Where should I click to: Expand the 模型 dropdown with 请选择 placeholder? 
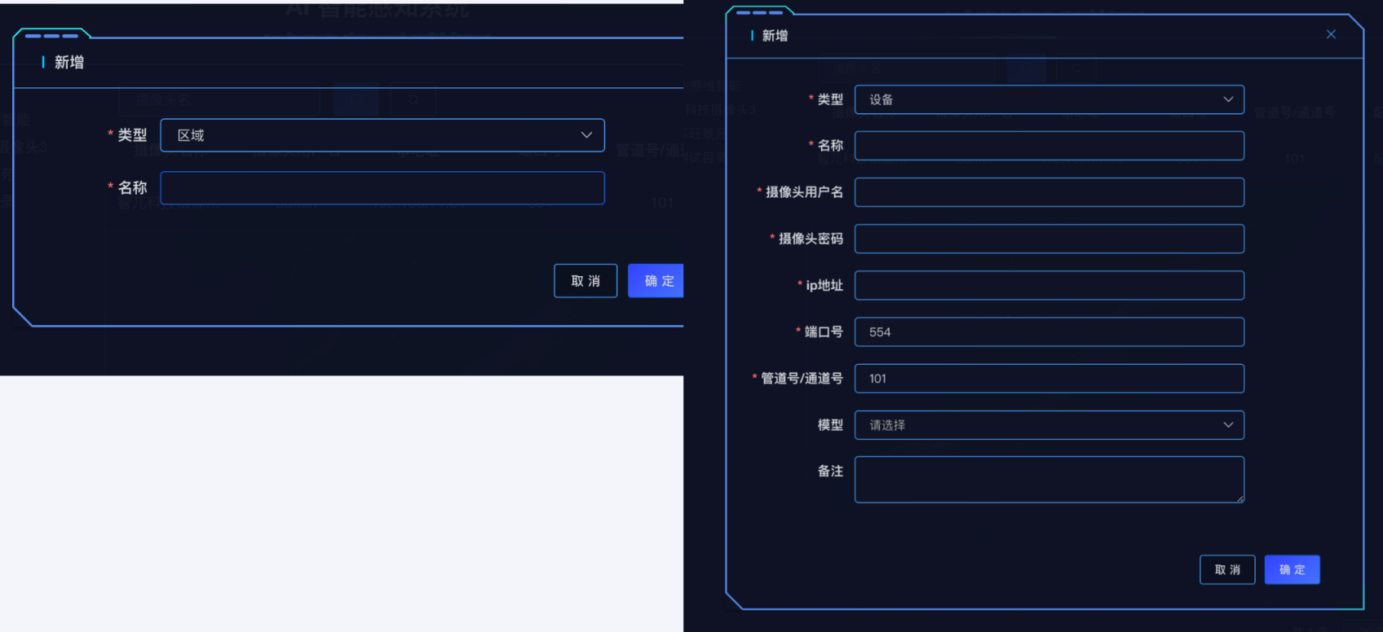1049,425
